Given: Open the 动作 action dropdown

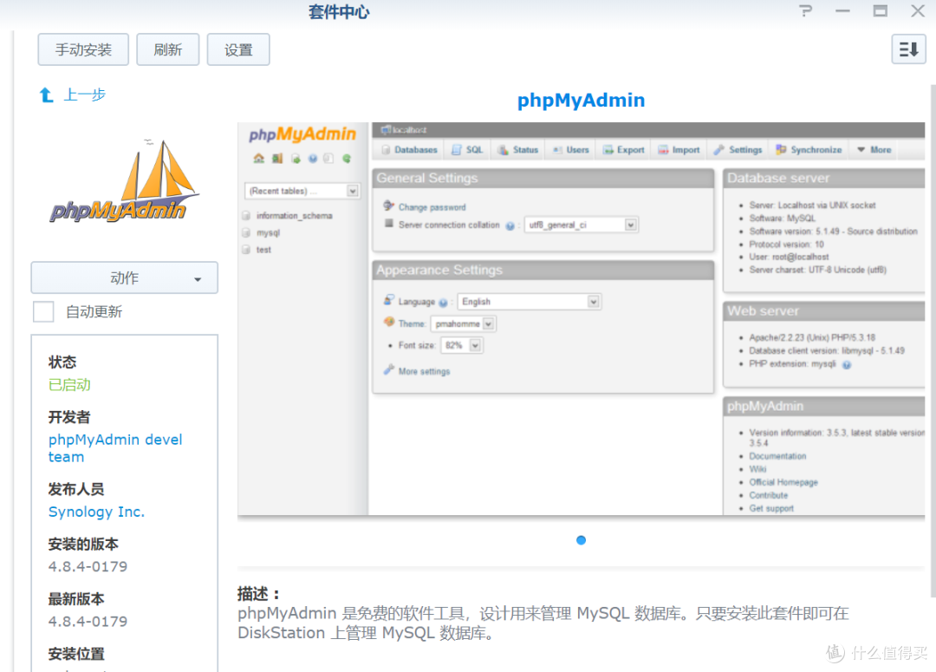Looking at the screenshot, I should coord(124,277).
